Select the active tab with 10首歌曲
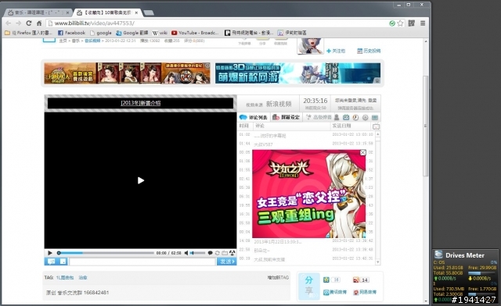The image size is (501, 306). [x=108, y=12]
